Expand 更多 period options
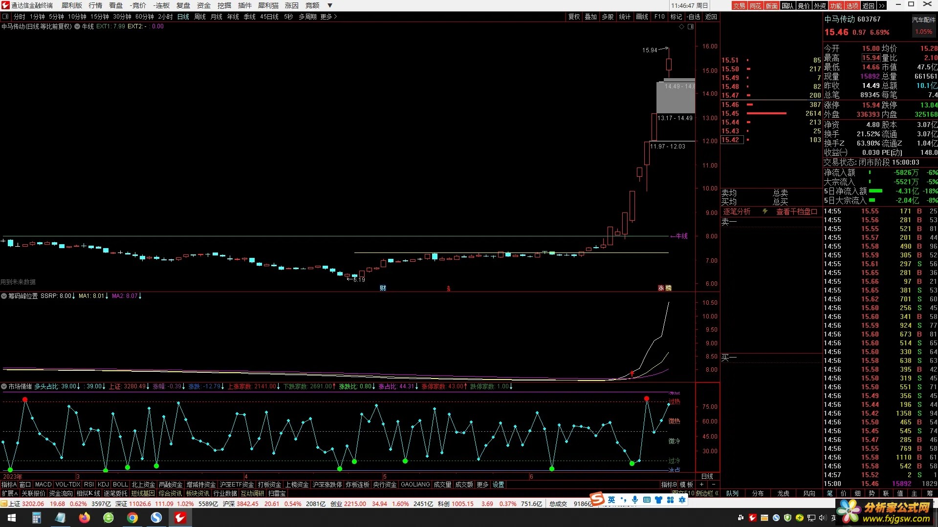This screenshot has height=527, width=938. 328,17
